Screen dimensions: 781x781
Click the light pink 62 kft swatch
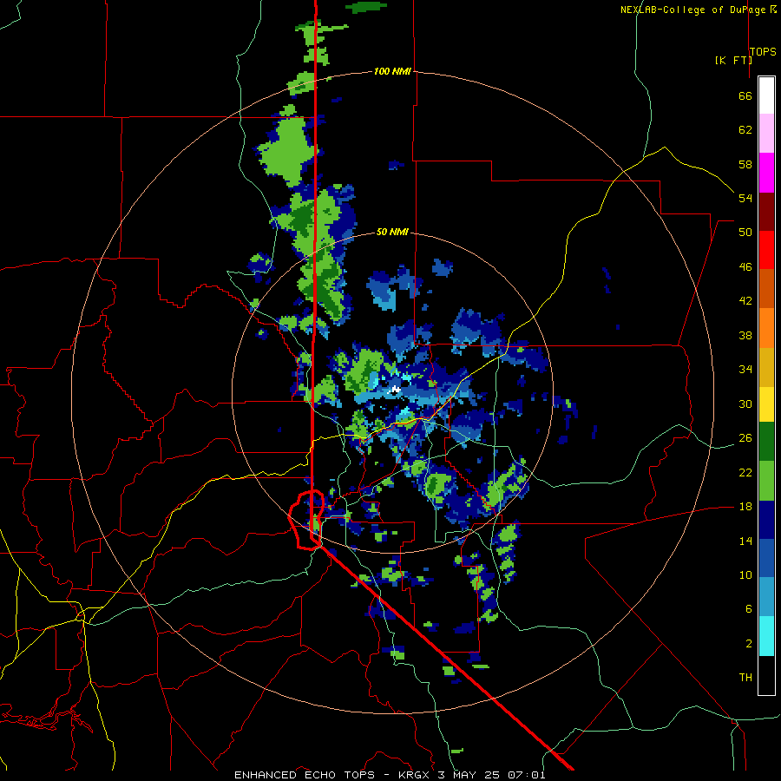tap(766, 134)
